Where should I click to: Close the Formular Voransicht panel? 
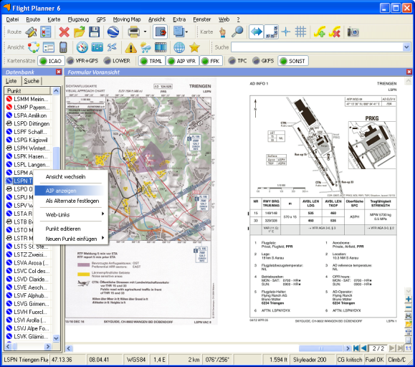[x=409, y=72]
